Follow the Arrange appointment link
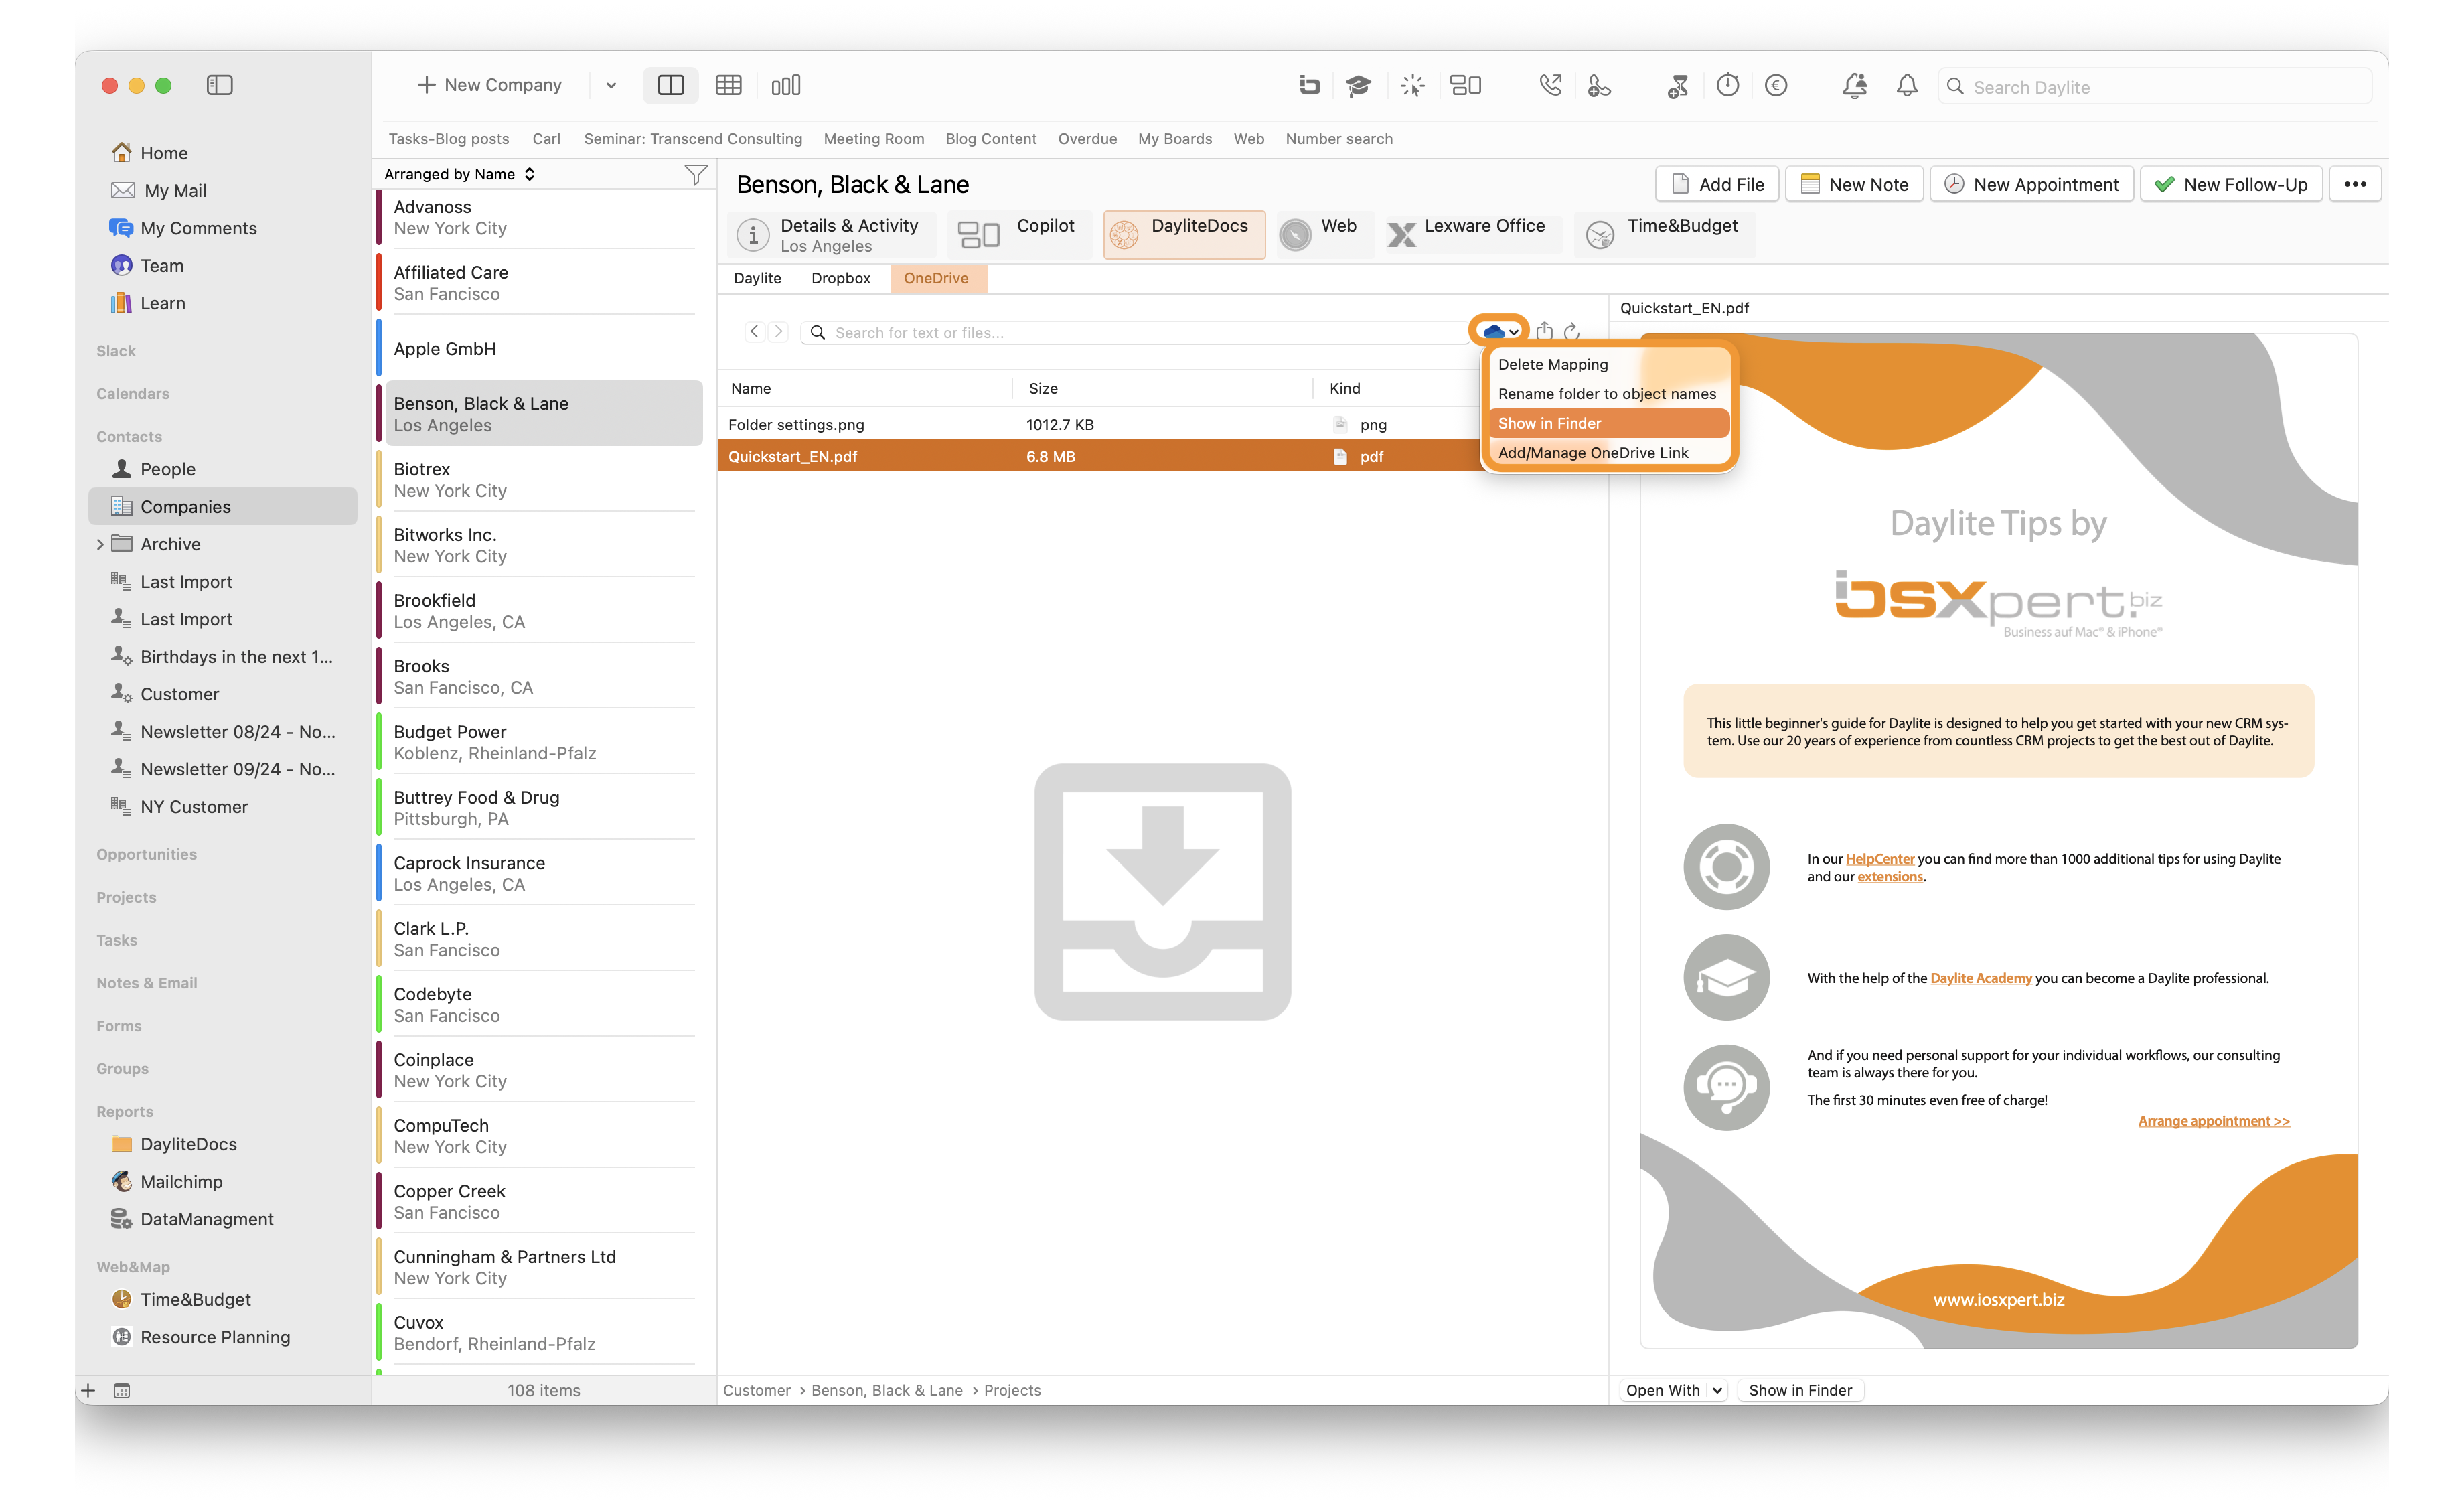2464x1504 pixels. click(x=2213, y=1120)
